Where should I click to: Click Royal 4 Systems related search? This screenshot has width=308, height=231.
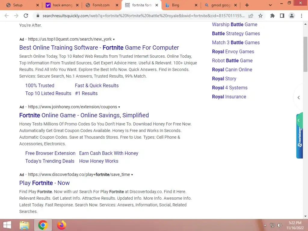229,88
